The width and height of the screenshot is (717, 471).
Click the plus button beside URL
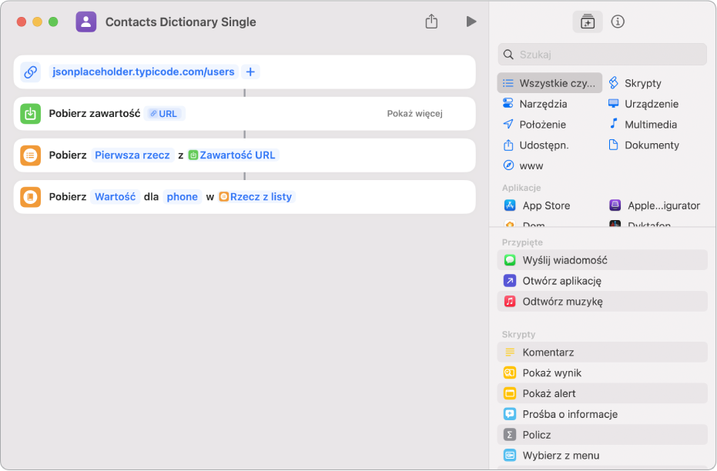250,72
